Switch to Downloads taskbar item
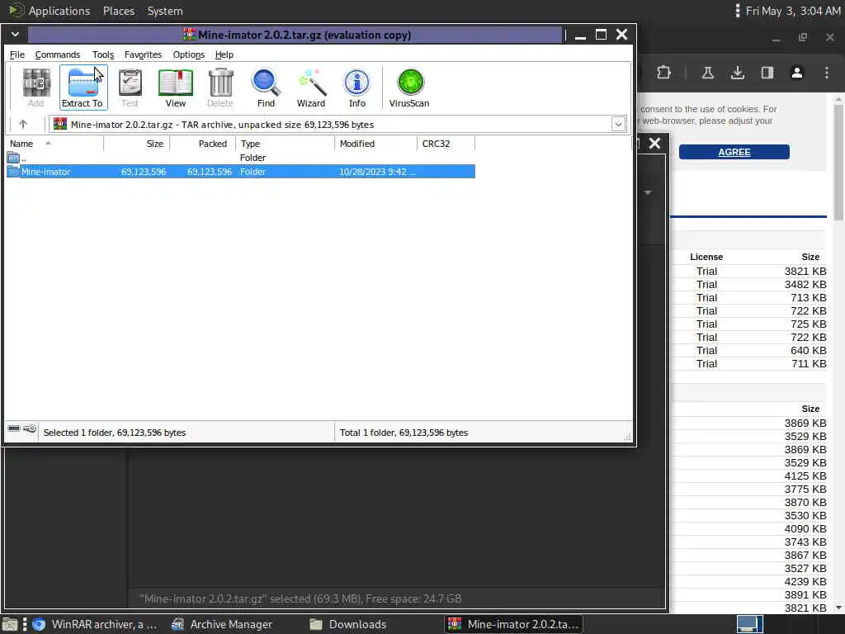The height and width of the screenshot is (634, 845). 349,624
